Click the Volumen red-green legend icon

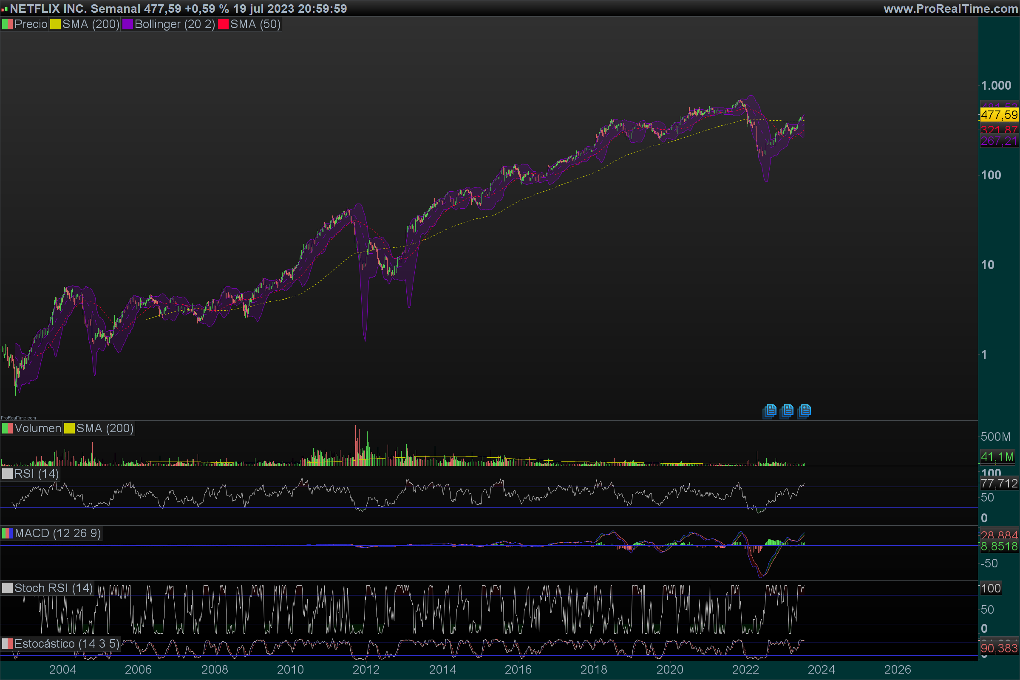pos(7,428)
